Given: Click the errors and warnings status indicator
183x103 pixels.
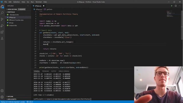Looking at the screenshot, I should point(30,102).
